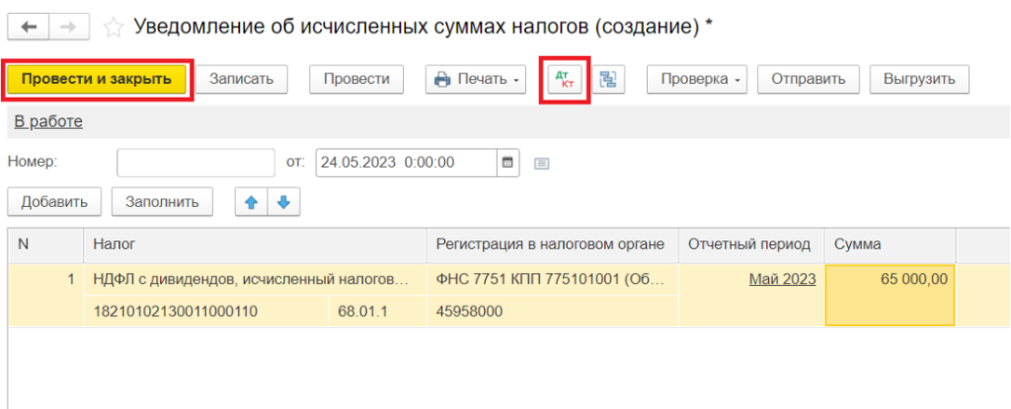The height and width of the screenshot is (409, 1011).
Task: Open the document structure icon
Action: click(x=609, y=80)
